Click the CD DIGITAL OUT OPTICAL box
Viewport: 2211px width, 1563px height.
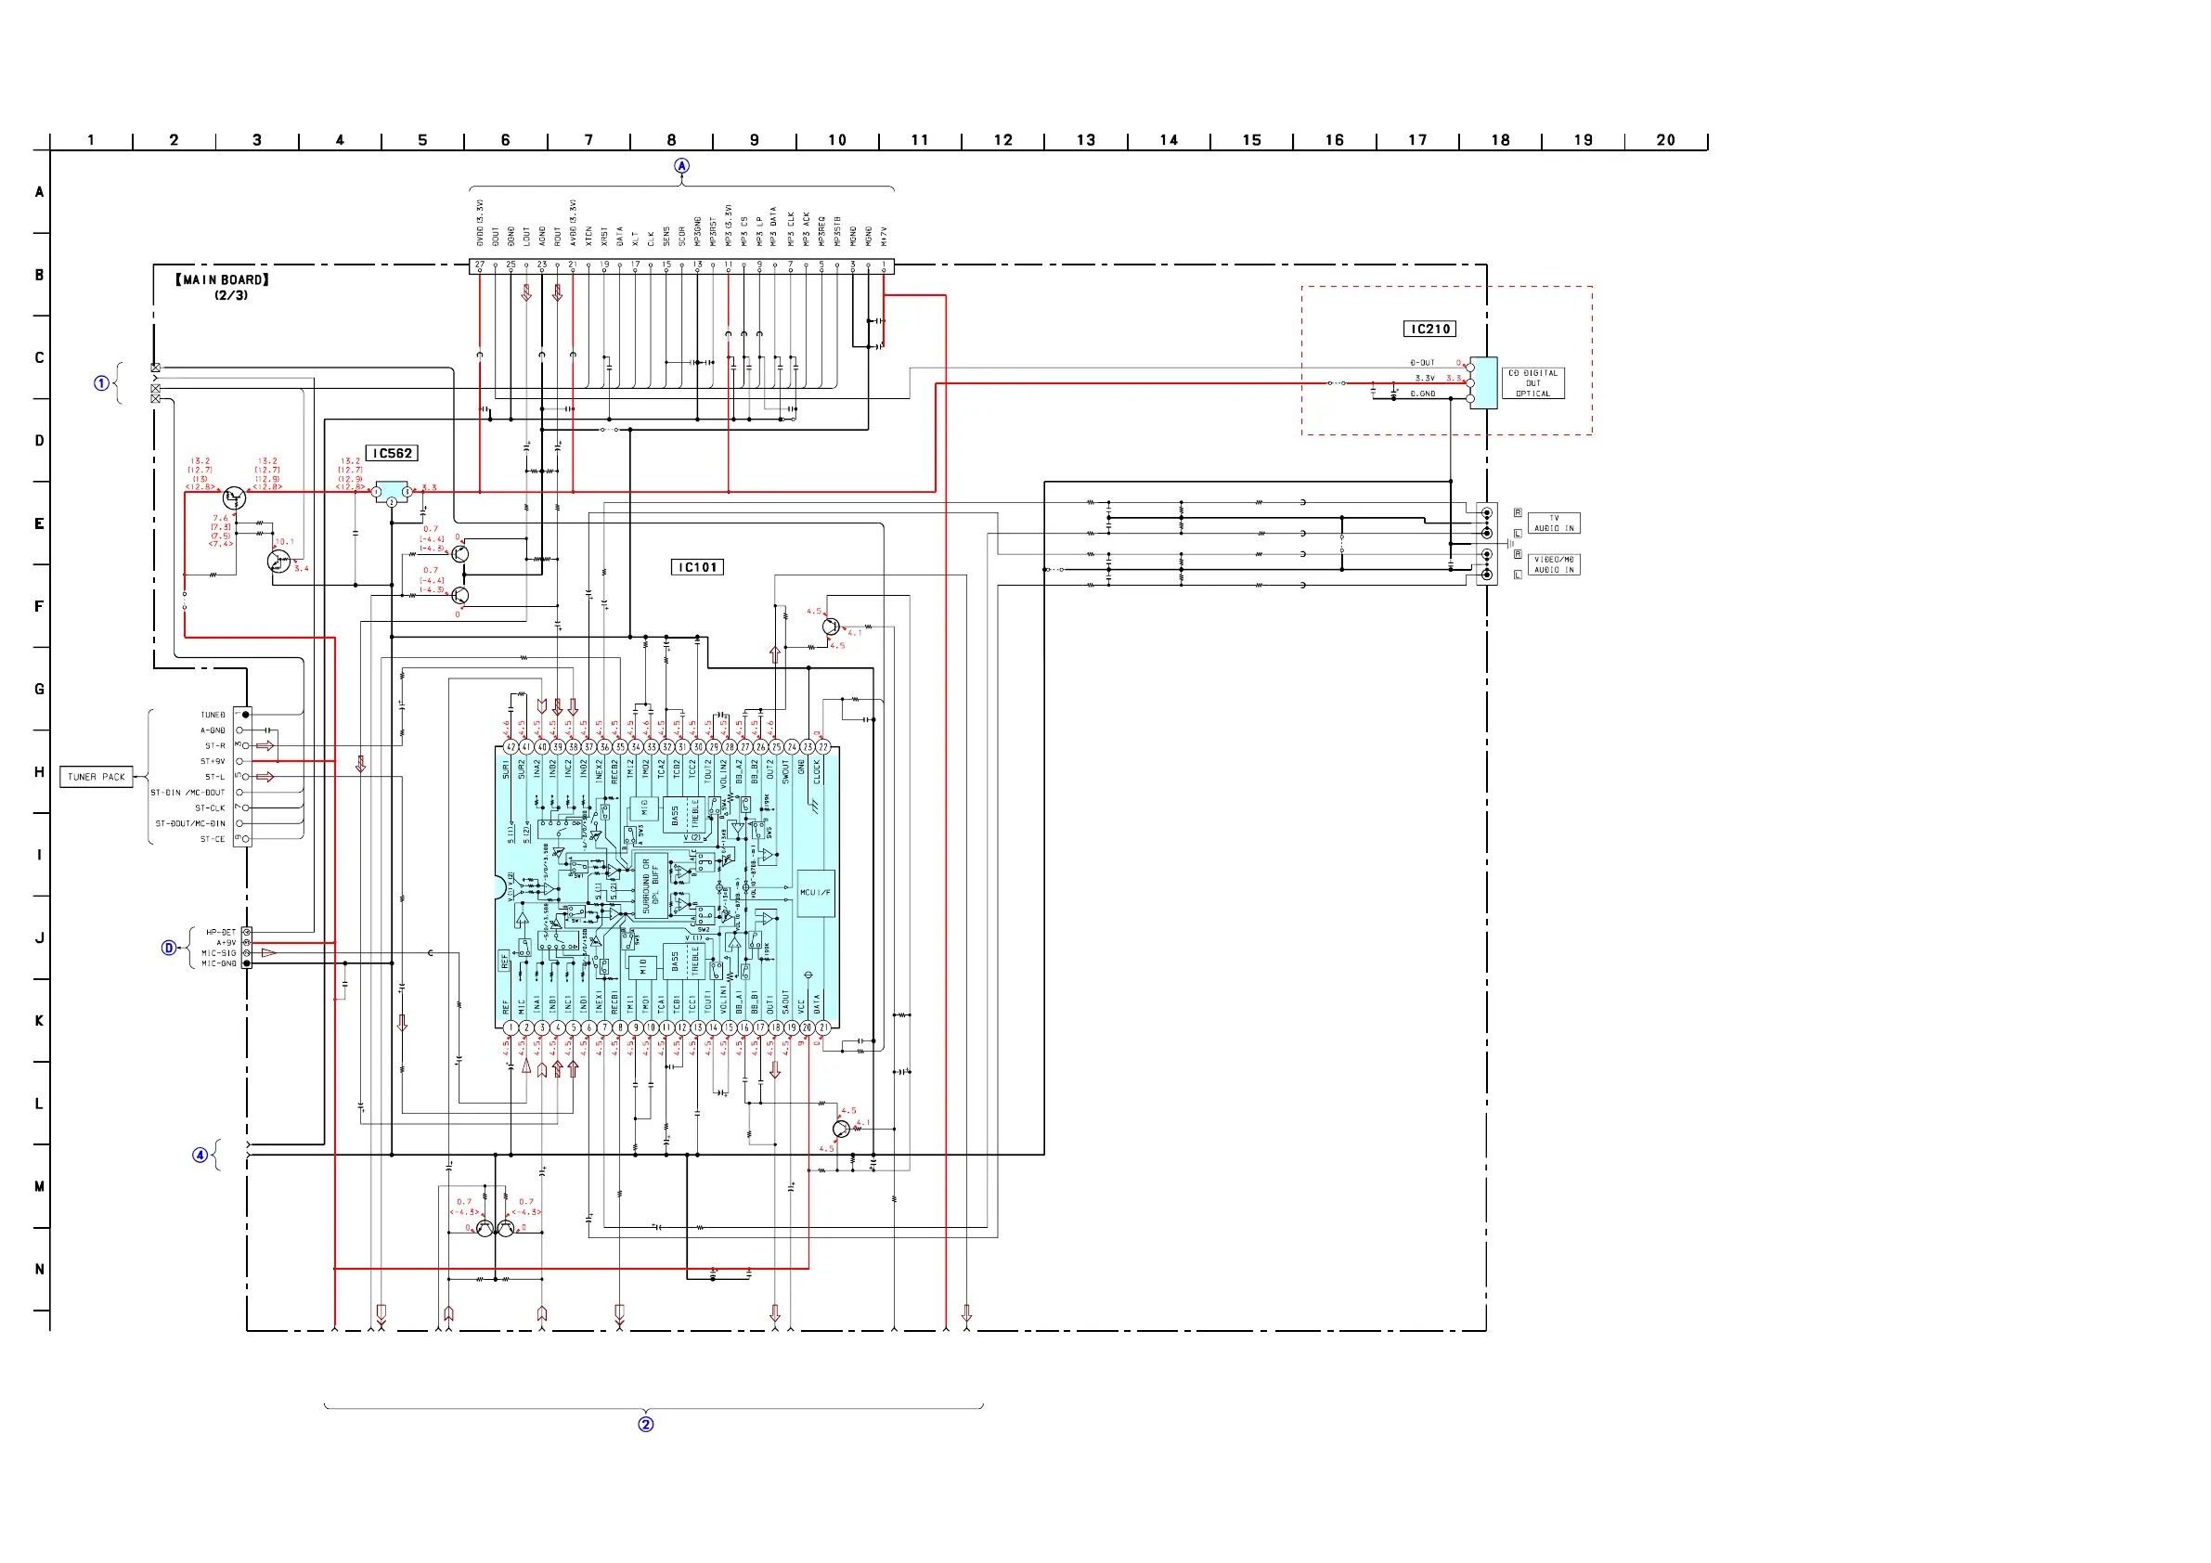1532,383
